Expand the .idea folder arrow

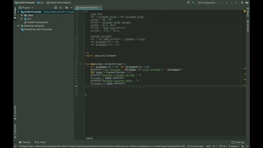pyautogui.click(x=22, y=15)
